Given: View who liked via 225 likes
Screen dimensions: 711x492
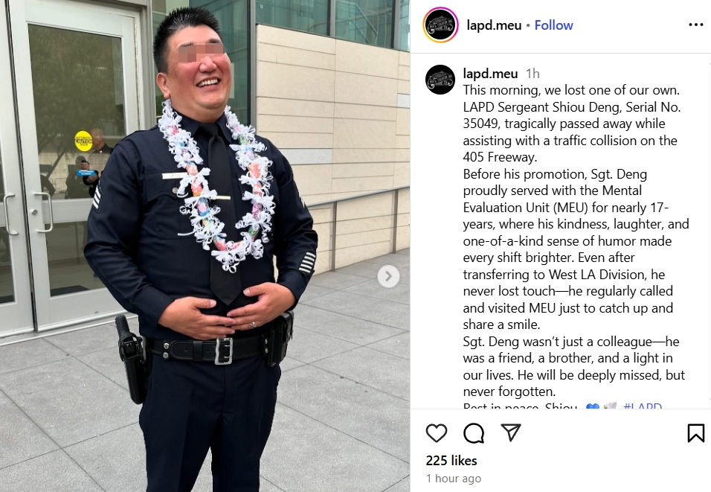Looking at the screenshot, I should [451, 460].
